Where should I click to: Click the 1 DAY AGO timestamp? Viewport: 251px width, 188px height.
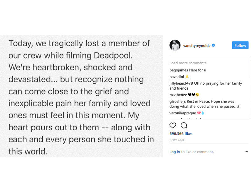[177, 140]
